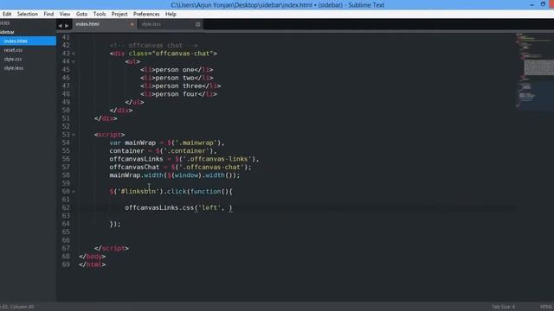Click the mainWrap.width call on line 58

(175, 175)
